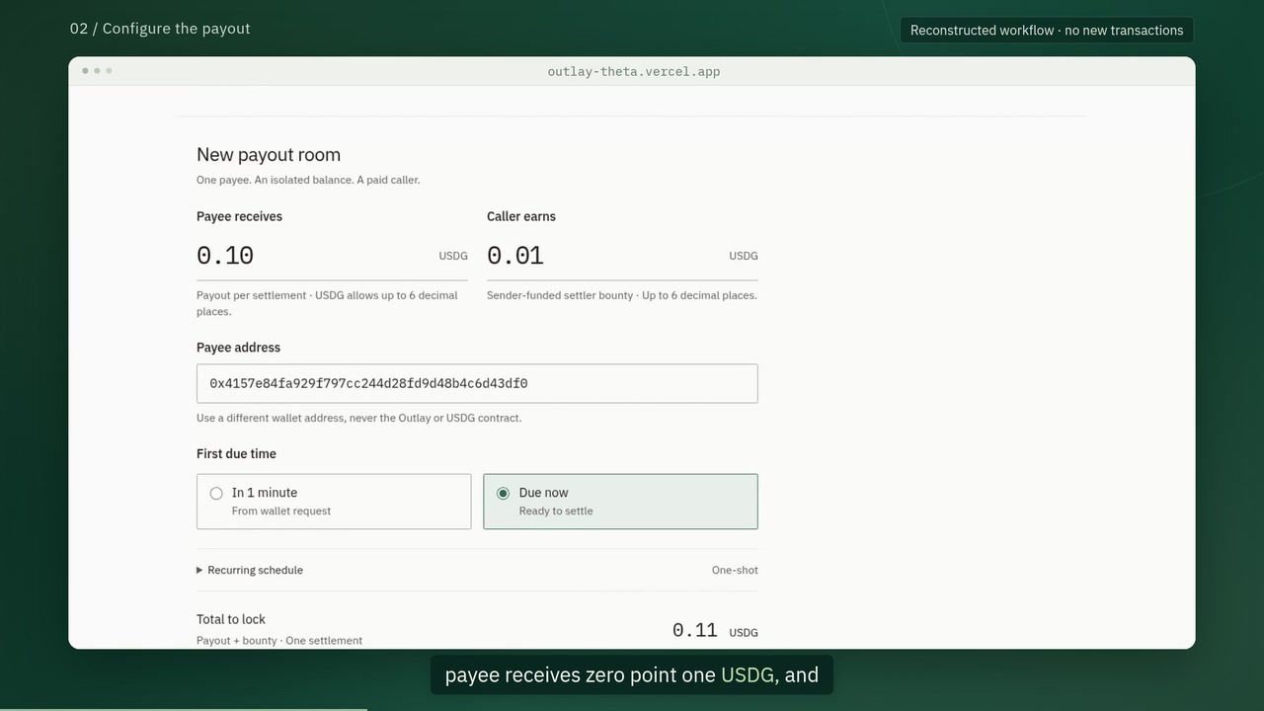Click the 'First due time' label
1264x711 pixels.
(236, 454)
